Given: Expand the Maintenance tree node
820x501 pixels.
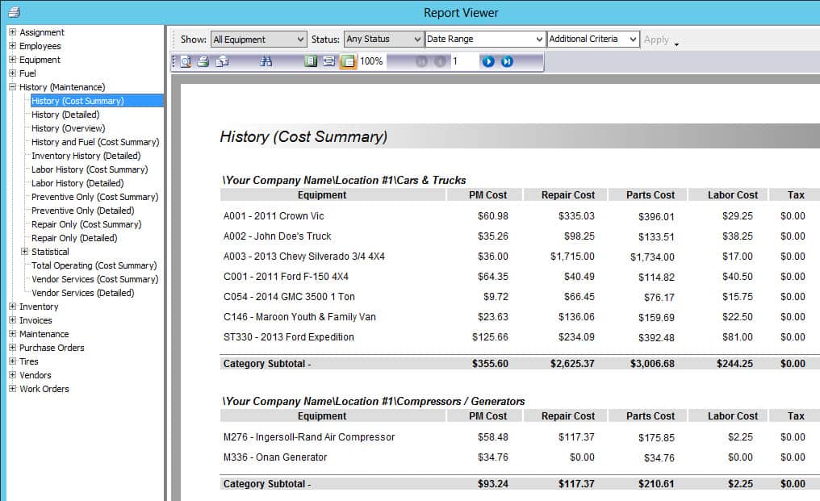Looking at the screenshot, I should (13, 334).
